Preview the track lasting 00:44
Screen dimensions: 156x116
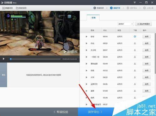tap(86, 36)
